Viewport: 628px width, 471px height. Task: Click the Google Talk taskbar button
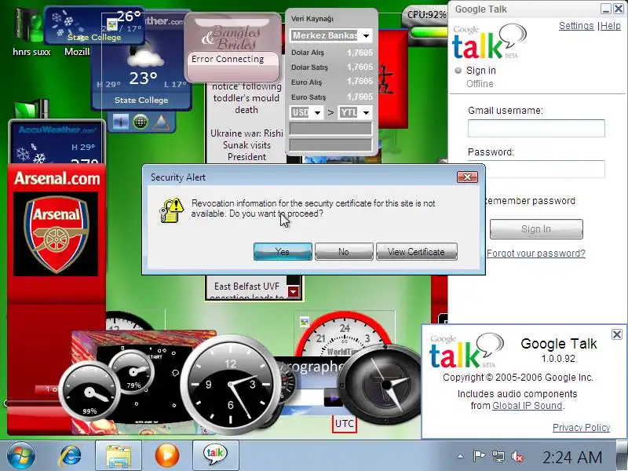pyautogui.click(x=215, y=456)
